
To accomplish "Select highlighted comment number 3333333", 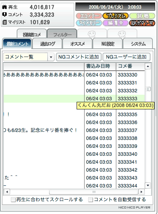I will (x=127, y=99).
